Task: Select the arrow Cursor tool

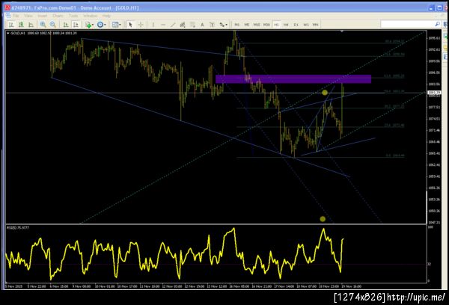Action: (x=130, y=25)
